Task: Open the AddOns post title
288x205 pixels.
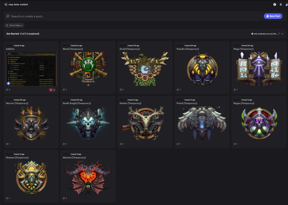Action: (10, 49)
